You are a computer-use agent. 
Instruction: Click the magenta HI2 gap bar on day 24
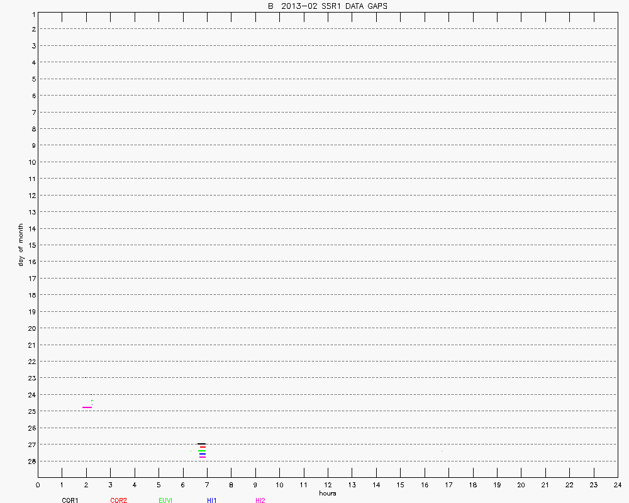click(87, 407)
